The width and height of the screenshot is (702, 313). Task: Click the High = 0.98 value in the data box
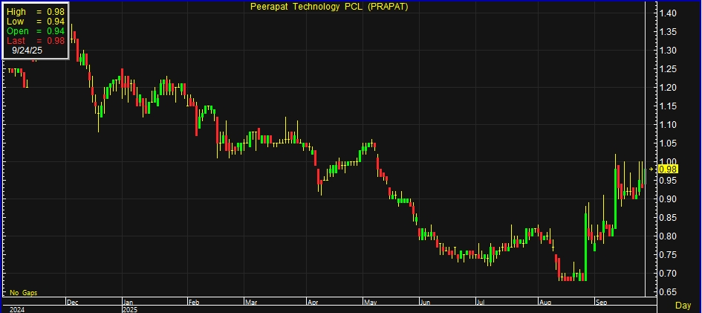36,12
